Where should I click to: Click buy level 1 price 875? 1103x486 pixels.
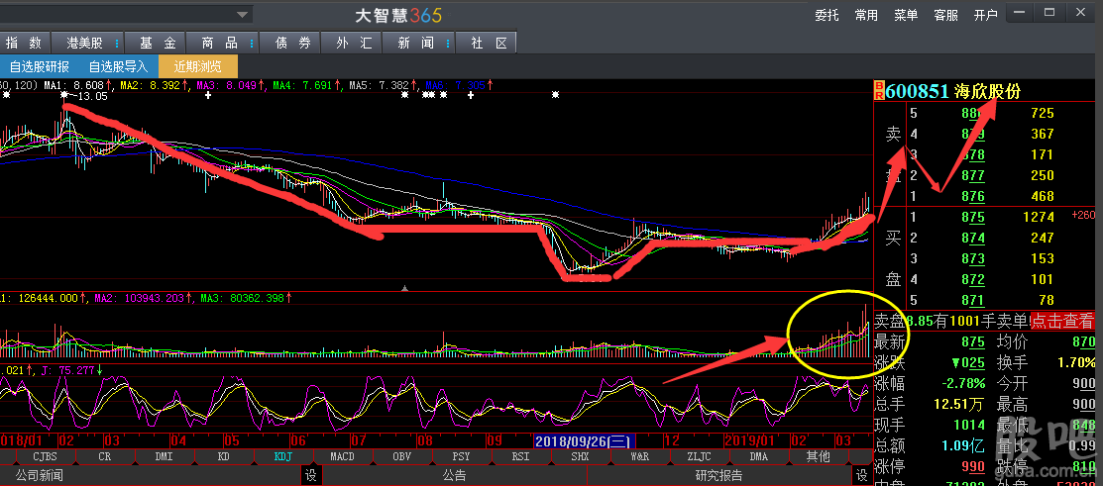973,217
